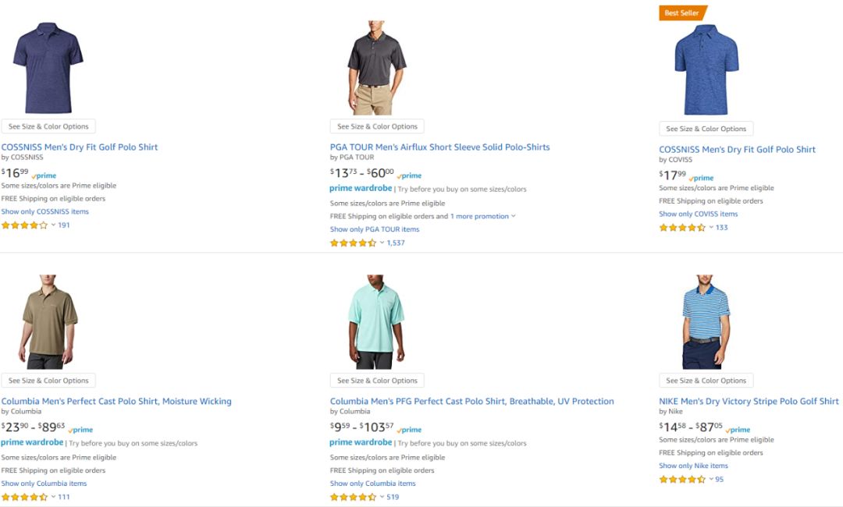Click the star rating for the PGA TOUR polo

[351, 242]
